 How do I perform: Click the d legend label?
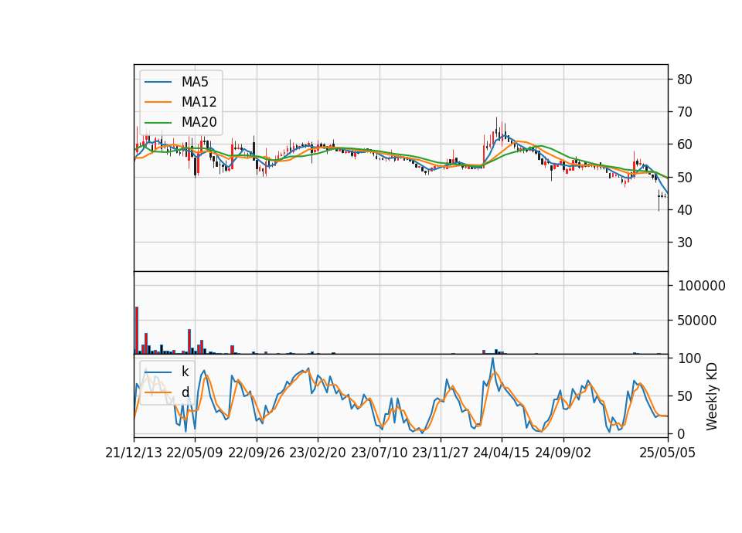pos(185,392)
